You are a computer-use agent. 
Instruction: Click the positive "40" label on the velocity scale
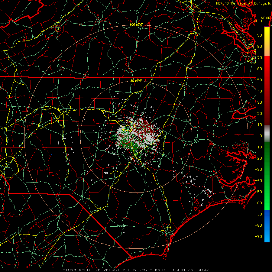tap(260, 91)
